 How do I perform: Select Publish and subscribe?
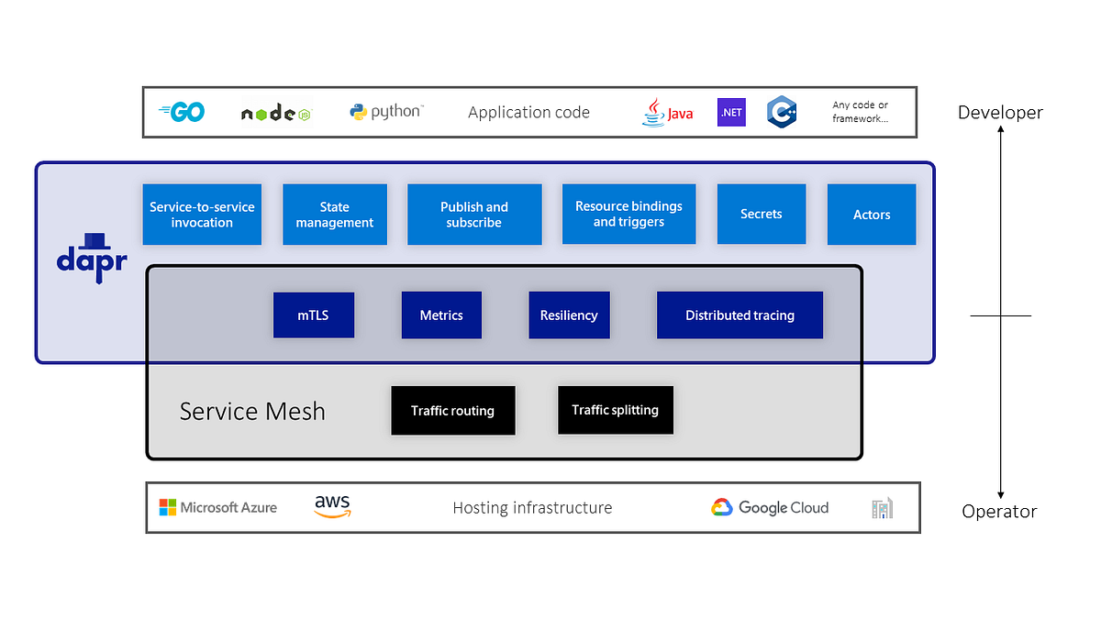pos(474,214)
